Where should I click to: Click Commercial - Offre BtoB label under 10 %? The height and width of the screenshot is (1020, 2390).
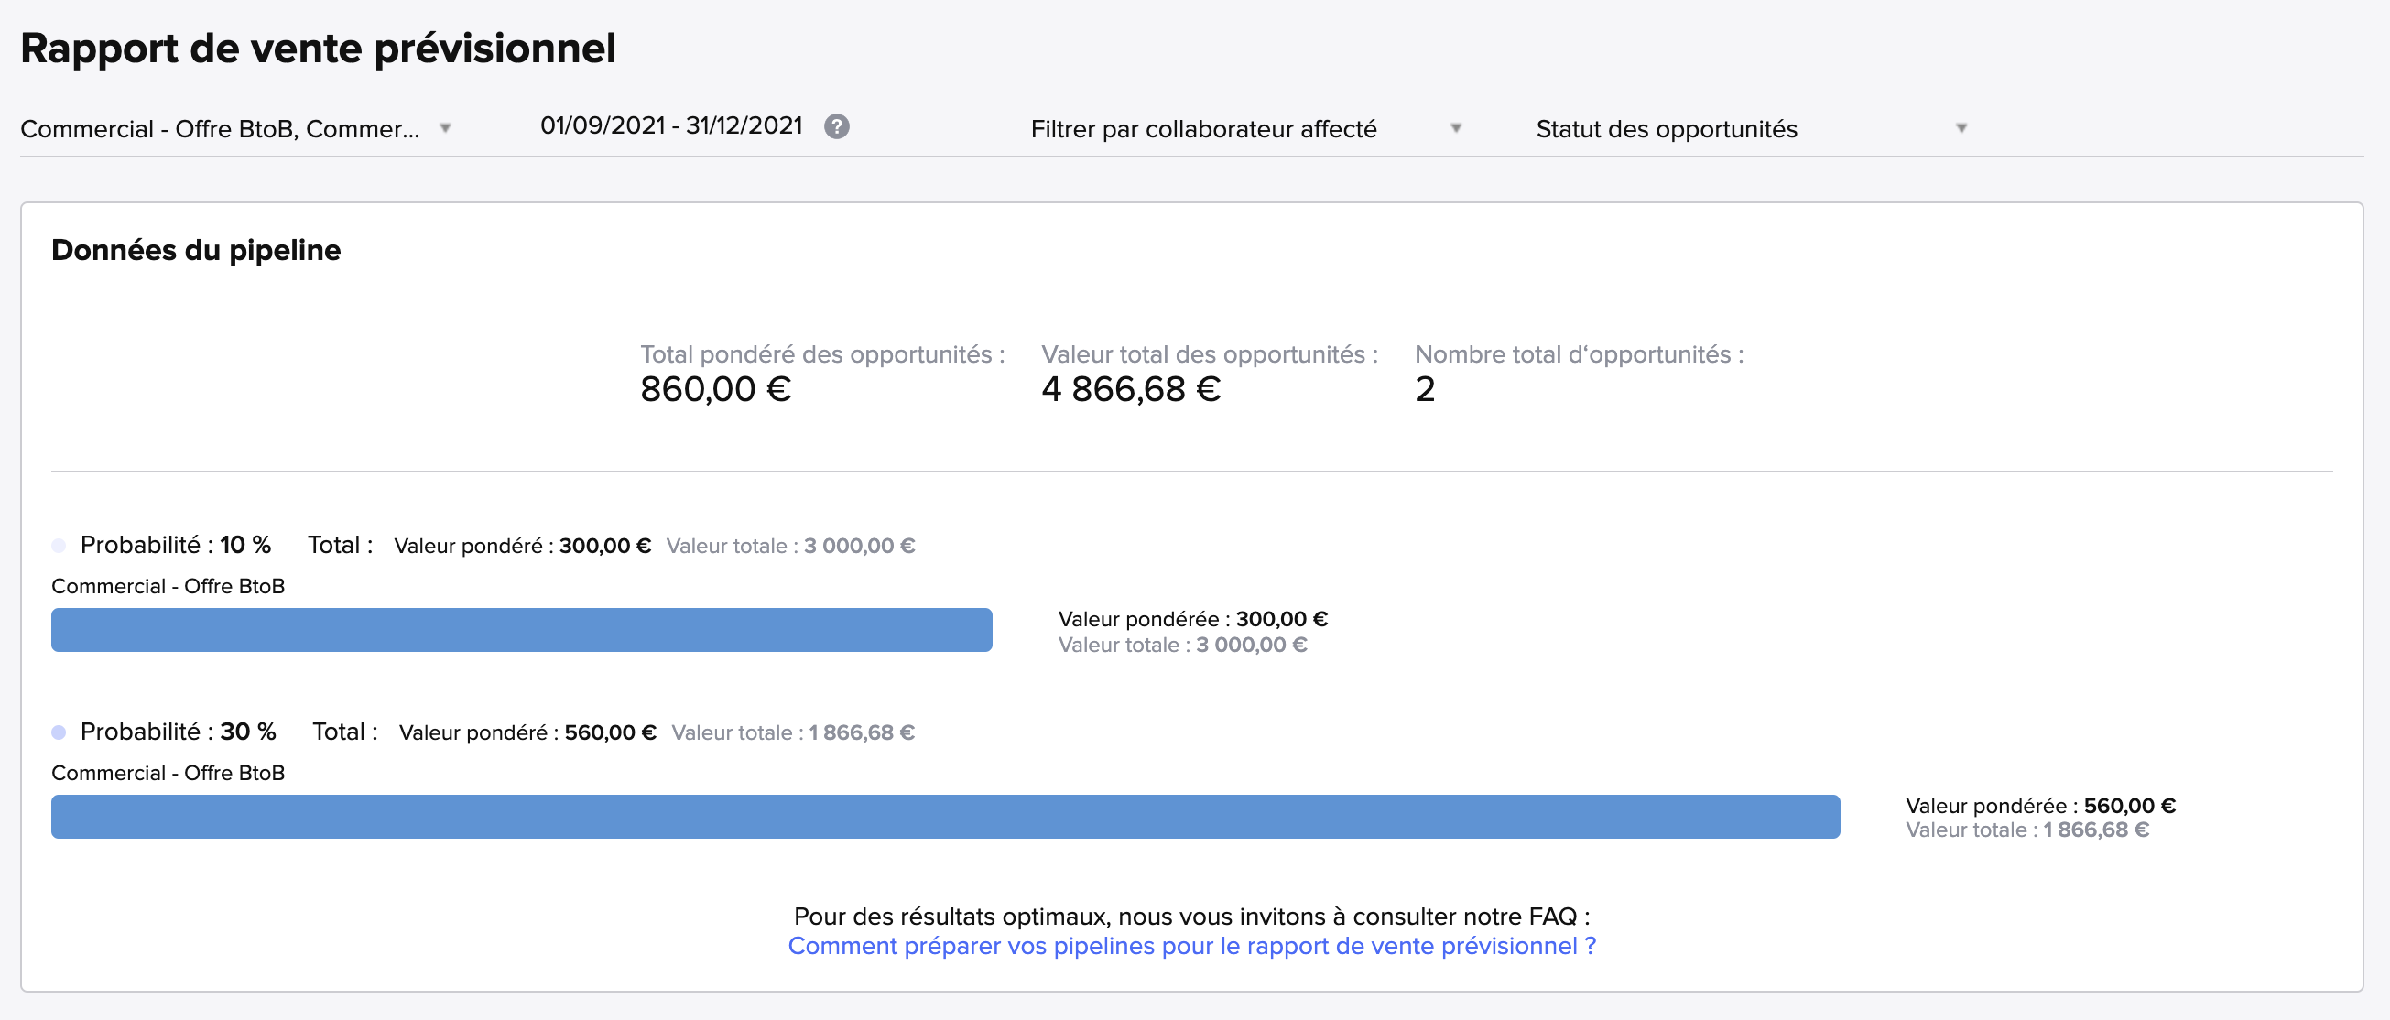(x=168, y=587)
